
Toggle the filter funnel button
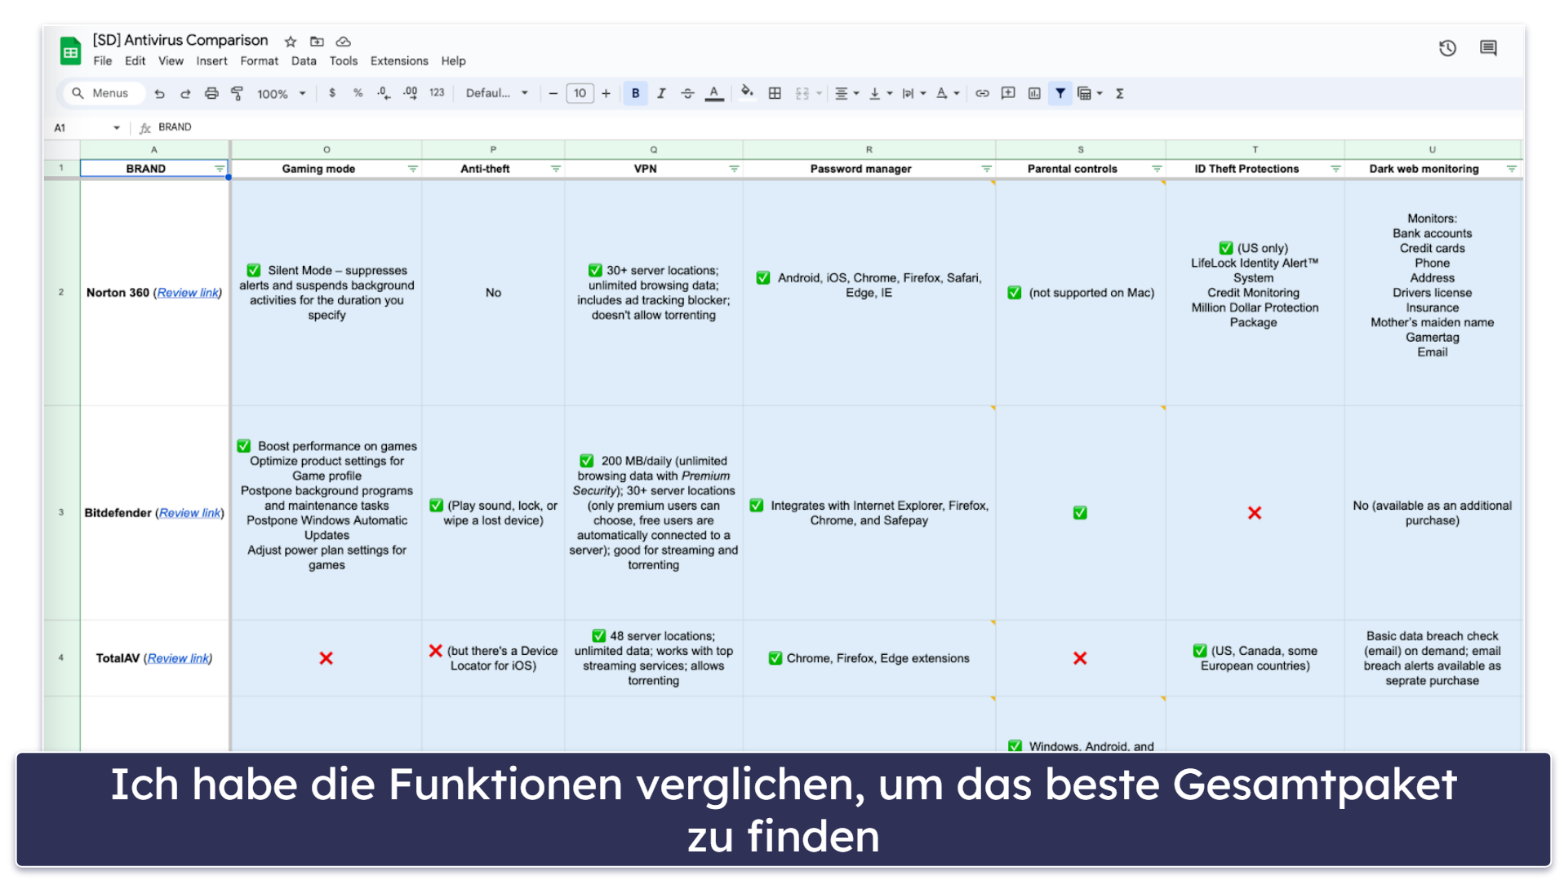pyautogui.click(x=1060, y=93)
